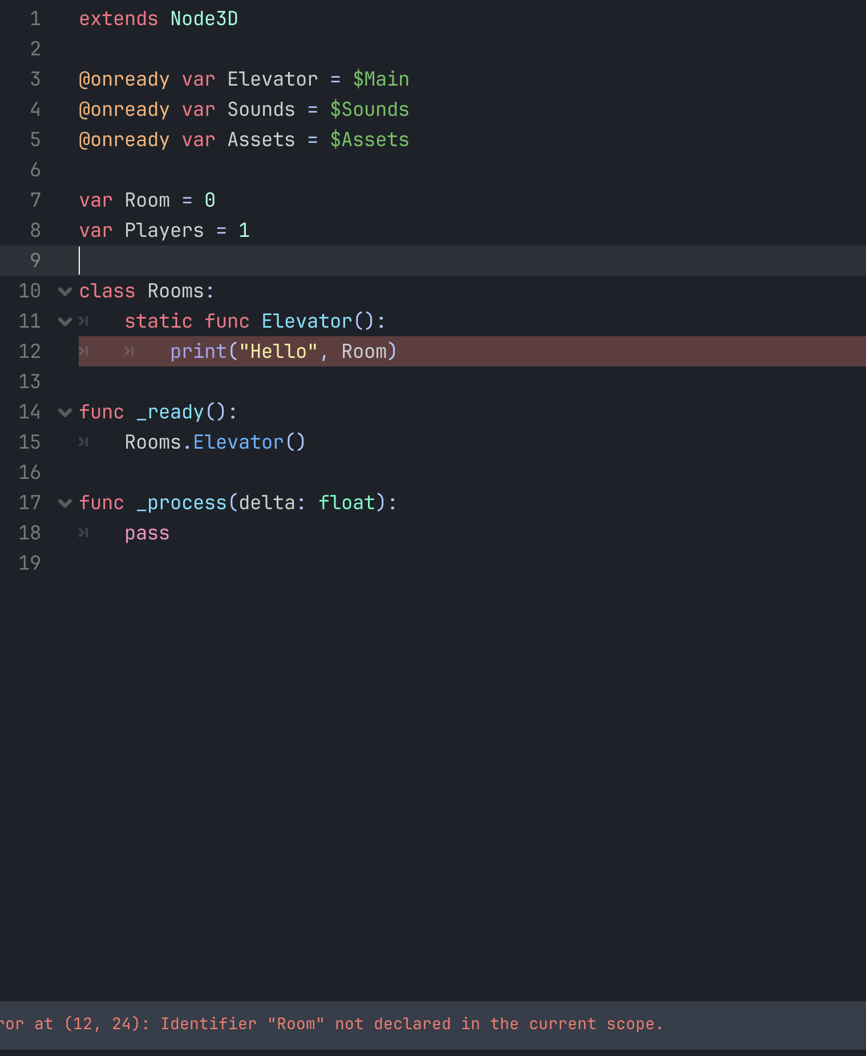Click the "Sounds" variable name on line 4
The image size is (866, 1056).
click(261, 110)
